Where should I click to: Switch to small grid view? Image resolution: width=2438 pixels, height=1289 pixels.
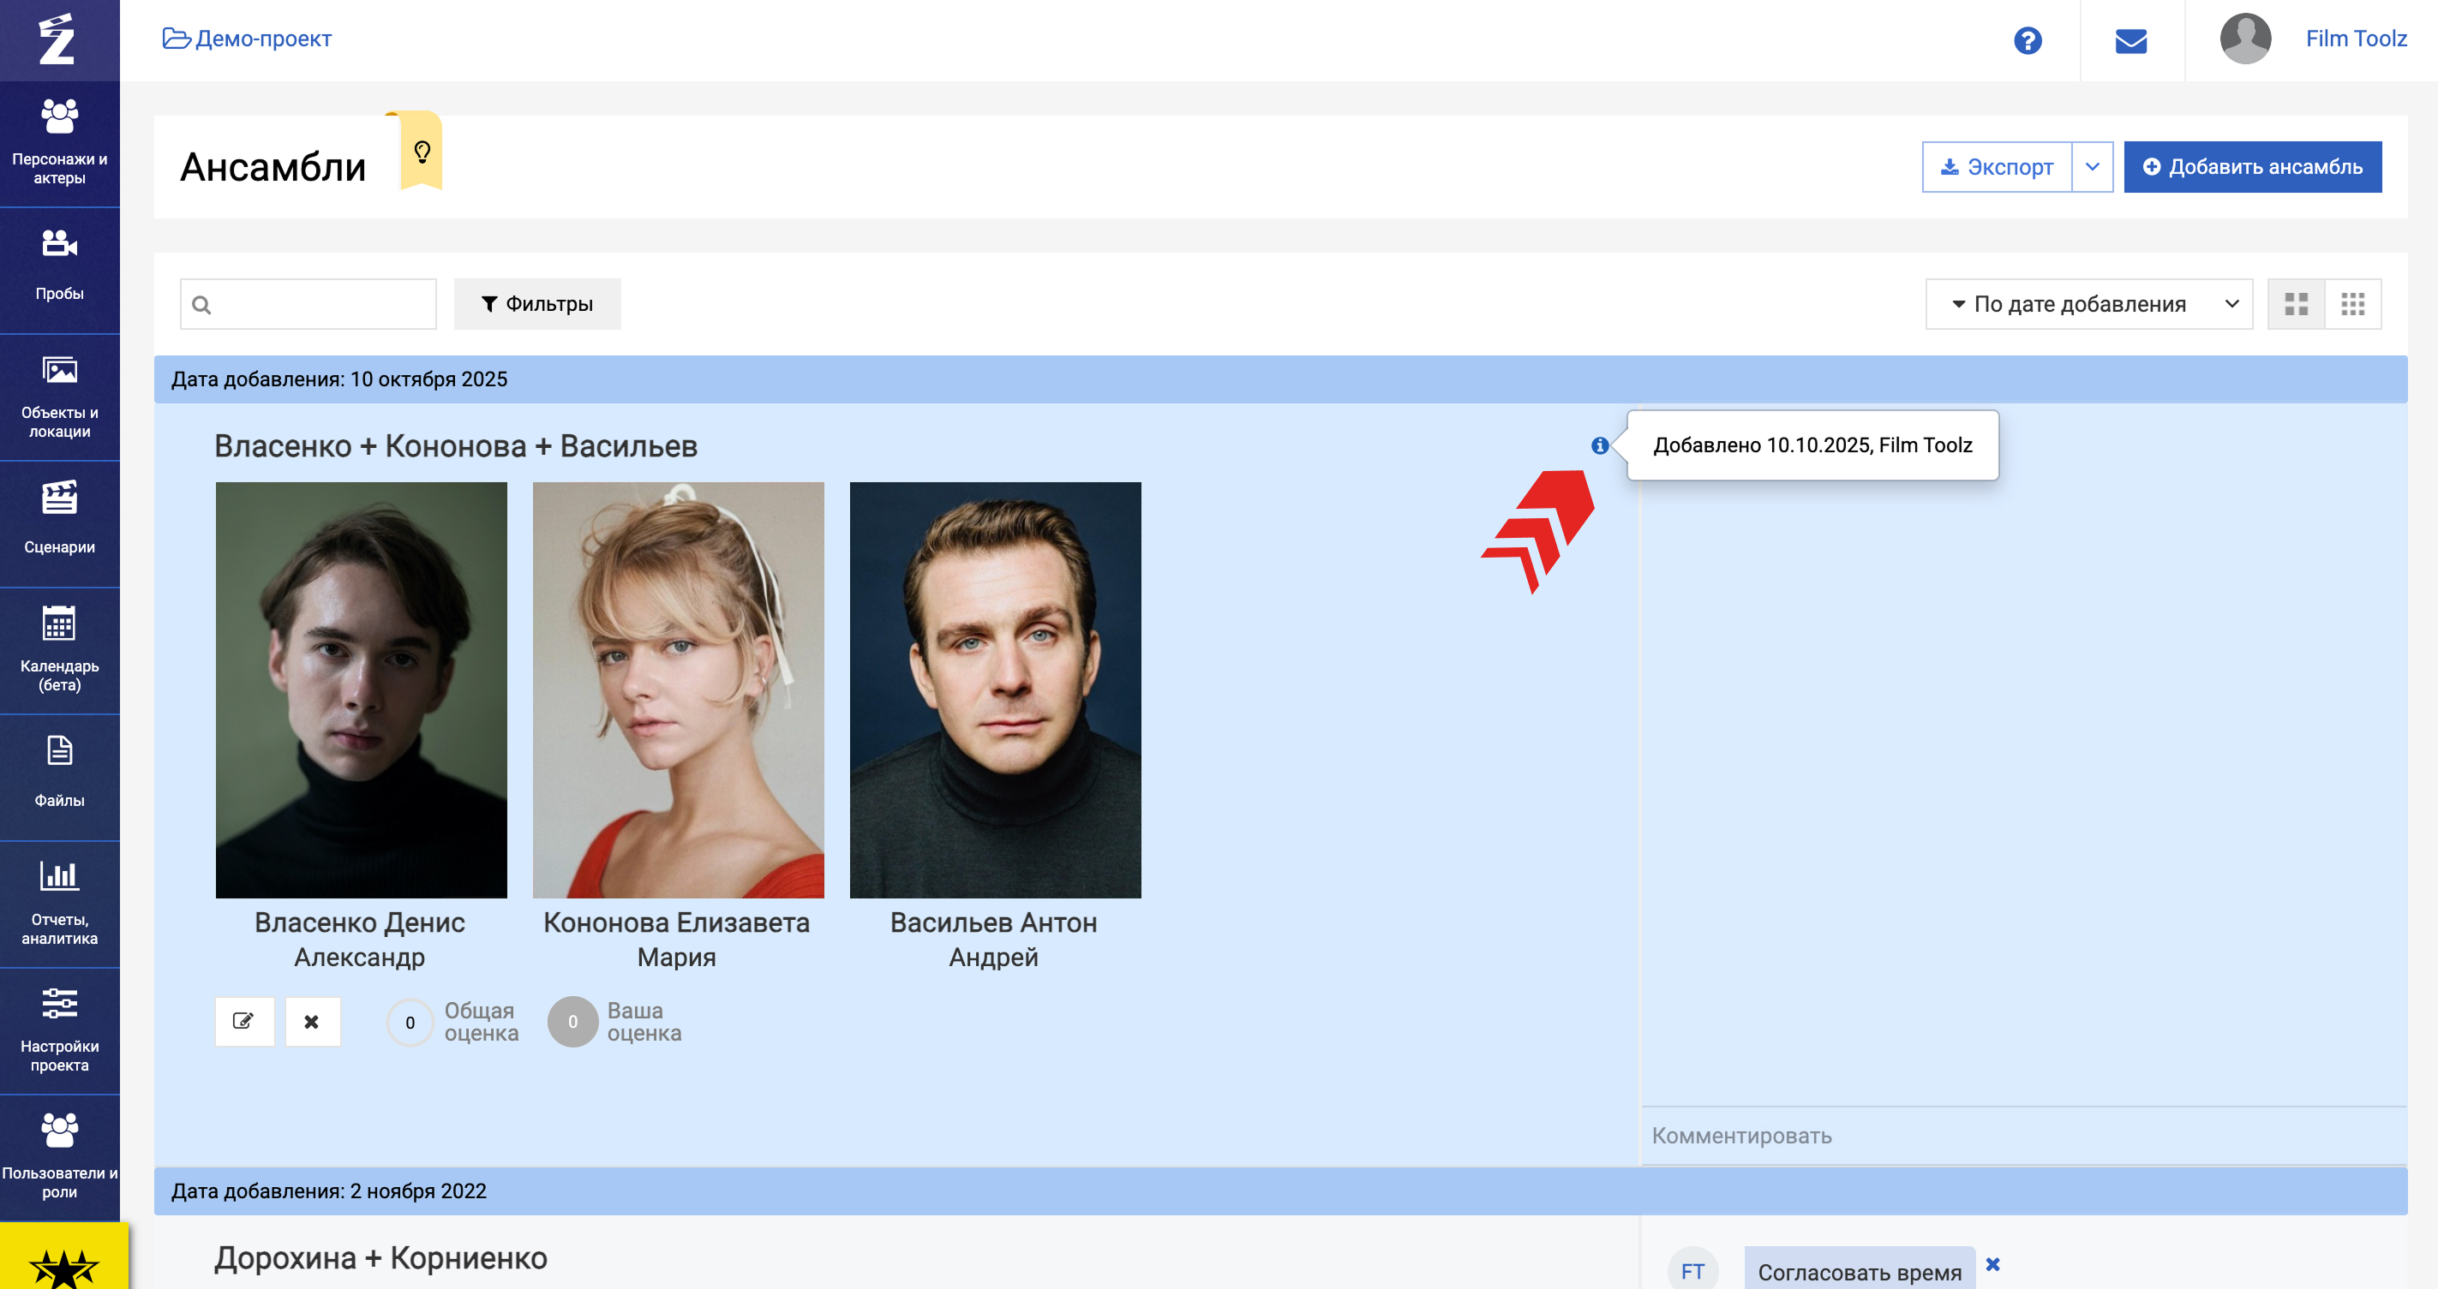[x=2353, y=303]
